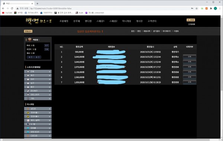Delete the 2,970,000원 withdrawal row
The width and height of the screenshot is (223, 141).
pyautogui.click(x=190, y=67)
